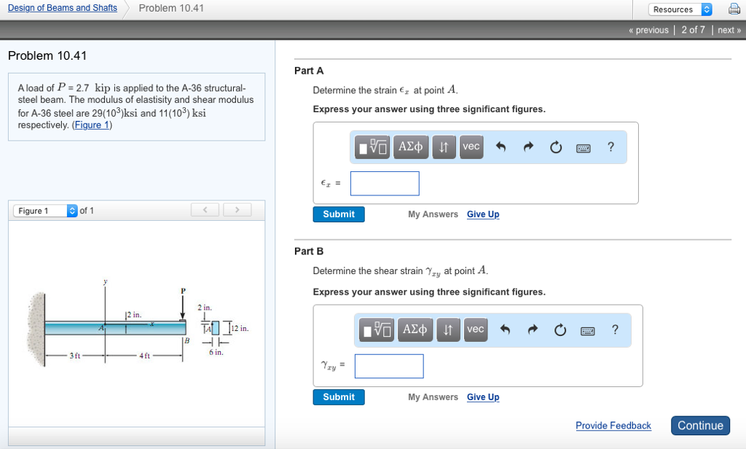Show keyboard shortcuts in Part A toolbar
Screen dimensions: 746x449
584,148
